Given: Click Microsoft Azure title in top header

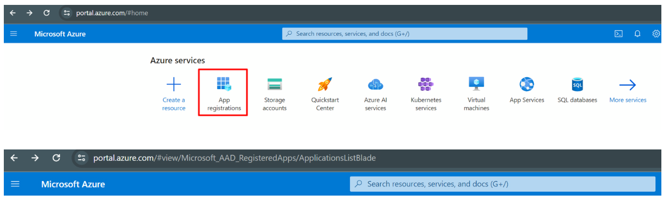Looking at the screenshot, I should click(x=60, y=34).
